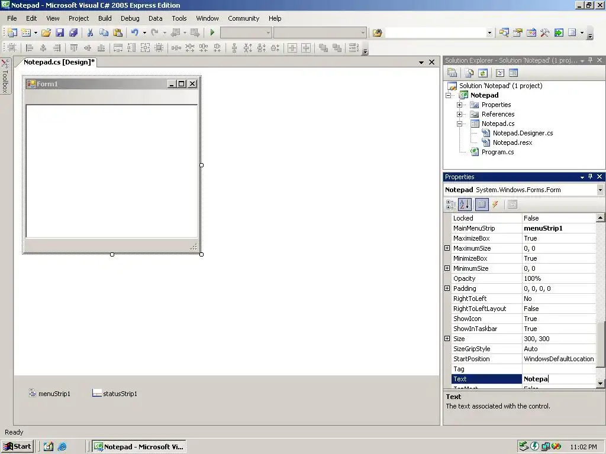Click the Align Tops layout icon
Image resolution: width=606 pixels, height=454 pixels.
(74, 48)
